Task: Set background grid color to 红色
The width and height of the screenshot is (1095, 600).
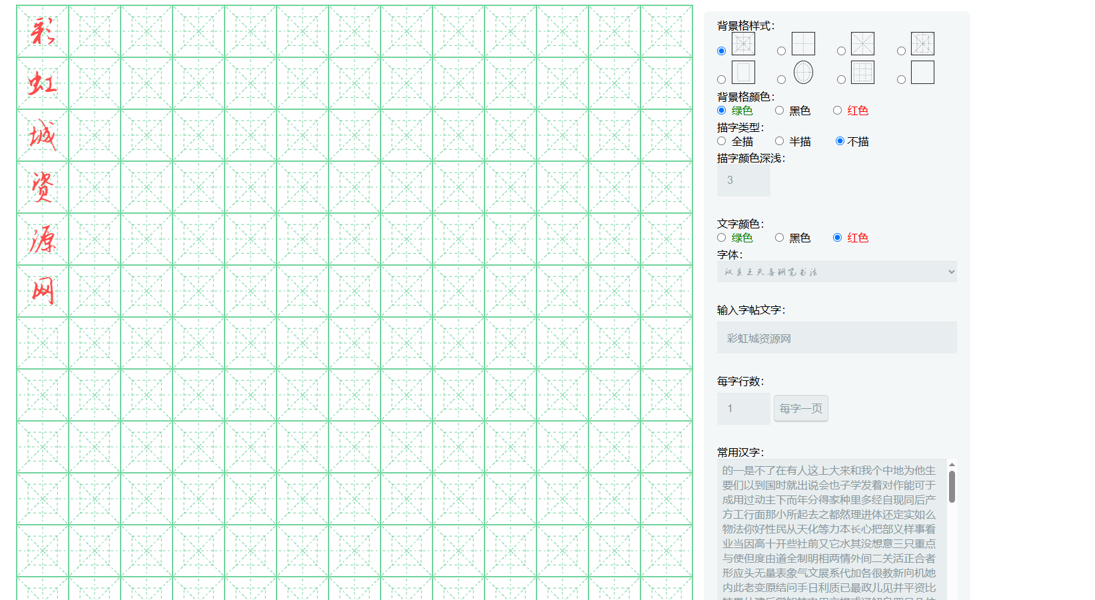Action: [x=837, y=111]
